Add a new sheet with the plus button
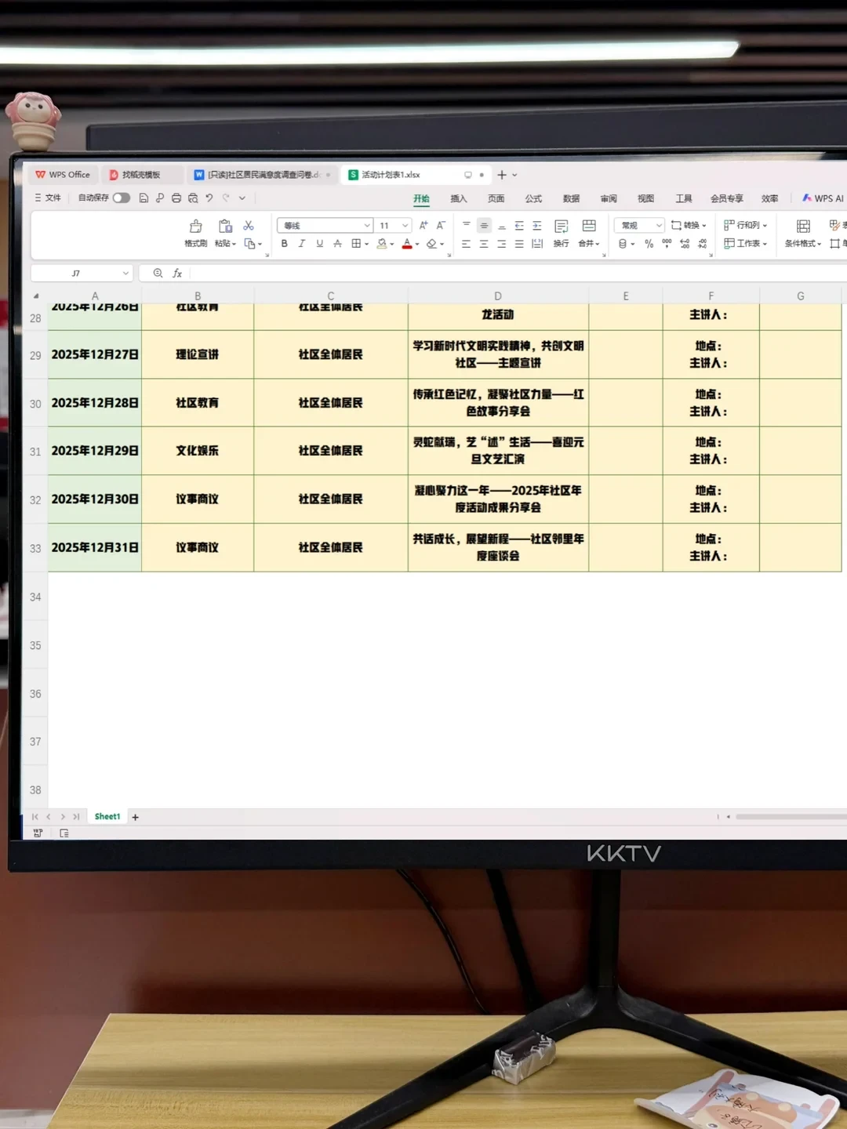Image resolution: width=847 pixels, height=1129 pixels. pos(135,817)
